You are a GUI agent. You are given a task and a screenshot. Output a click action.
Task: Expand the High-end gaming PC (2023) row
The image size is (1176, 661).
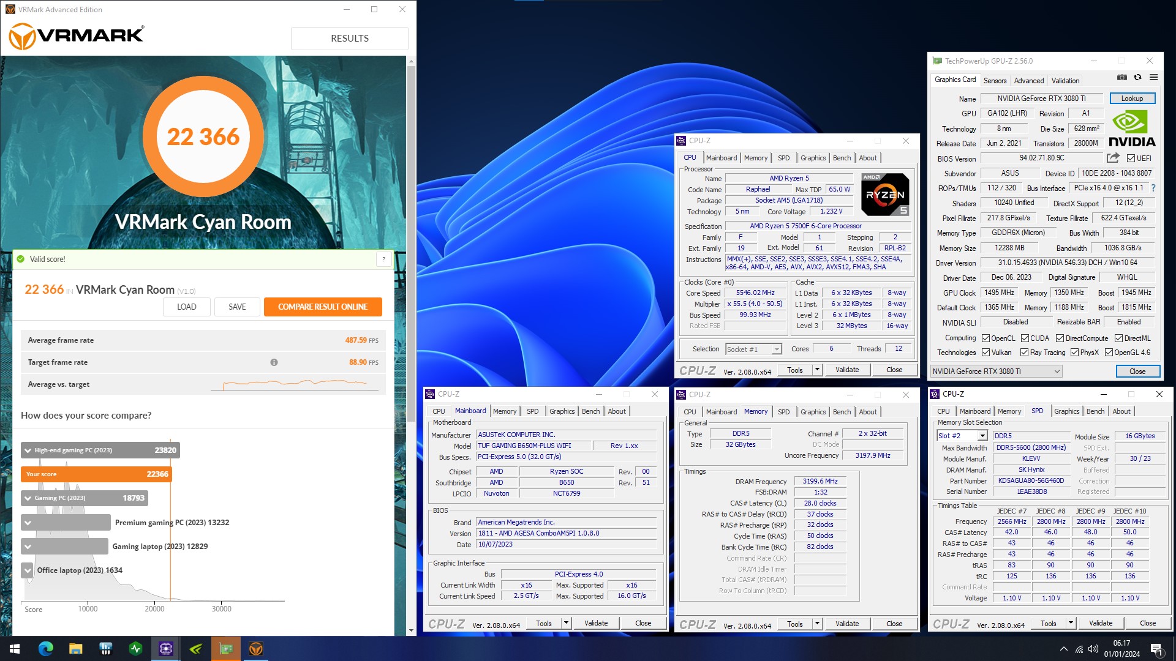(28, 450)
